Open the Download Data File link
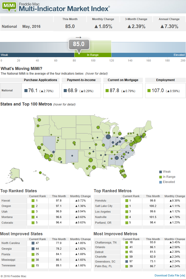This screenshot has width=186, height=279. [170, 275]
